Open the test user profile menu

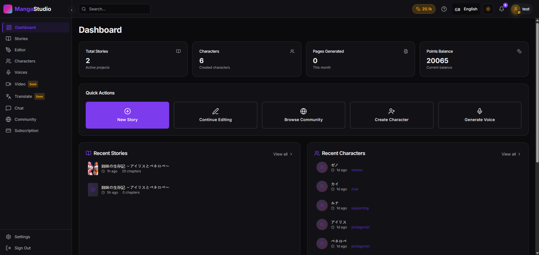pyautogui.click(x=521, y=9)
